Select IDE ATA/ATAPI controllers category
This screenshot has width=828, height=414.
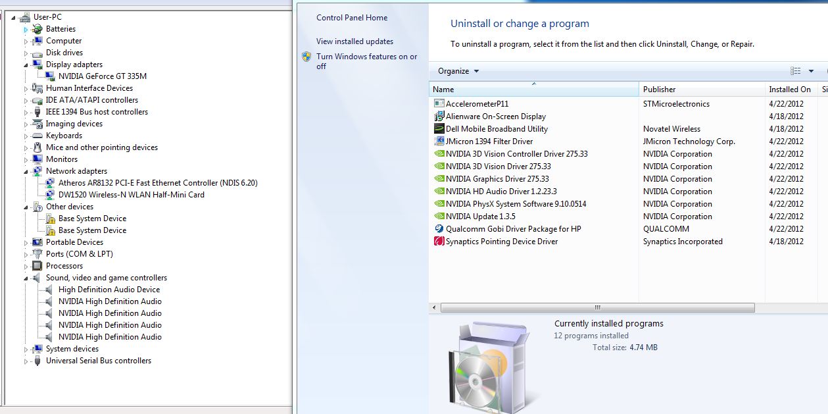[92, 100]
